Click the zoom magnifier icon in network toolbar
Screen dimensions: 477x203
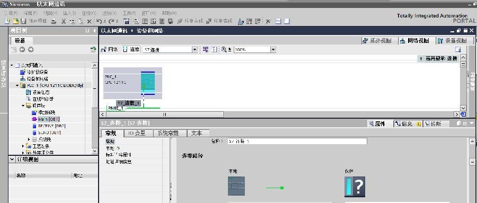224,49
